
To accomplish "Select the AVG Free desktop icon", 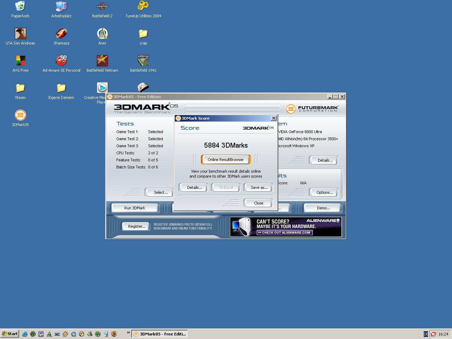I will click(x=20, y=64).
